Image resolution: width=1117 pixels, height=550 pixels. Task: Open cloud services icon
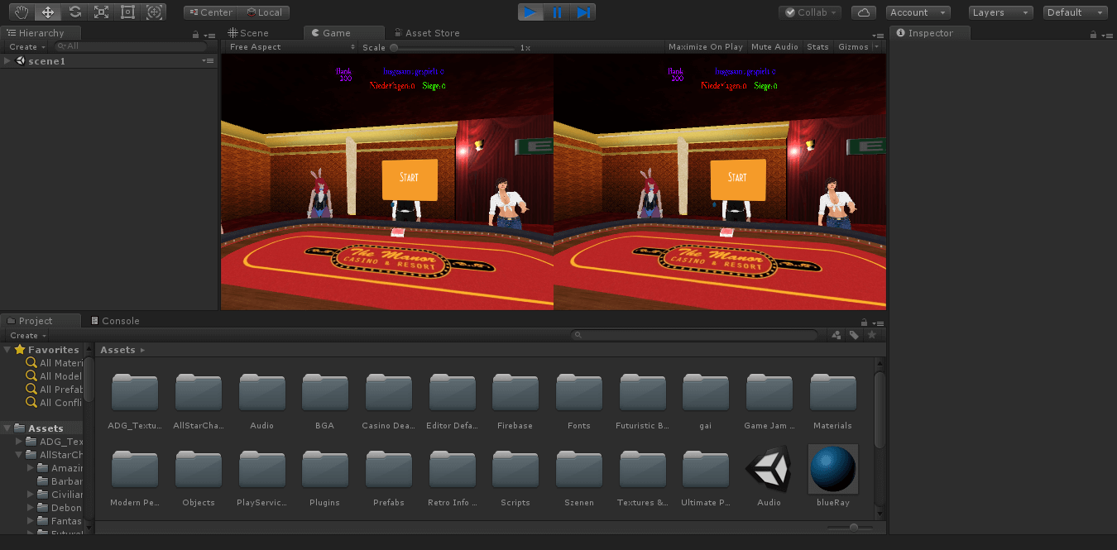864,12
